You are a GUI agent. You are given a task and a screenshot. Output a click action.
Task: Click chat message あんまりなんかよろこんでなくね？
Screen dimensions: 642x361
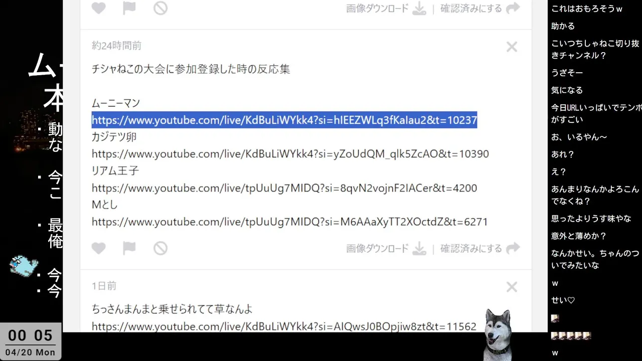tap(595, 195)
